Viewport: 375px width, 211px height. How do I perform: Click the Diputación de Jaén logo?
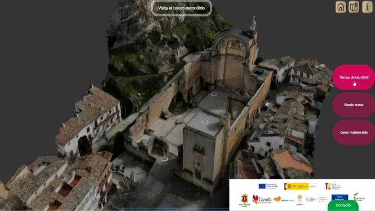359,197
